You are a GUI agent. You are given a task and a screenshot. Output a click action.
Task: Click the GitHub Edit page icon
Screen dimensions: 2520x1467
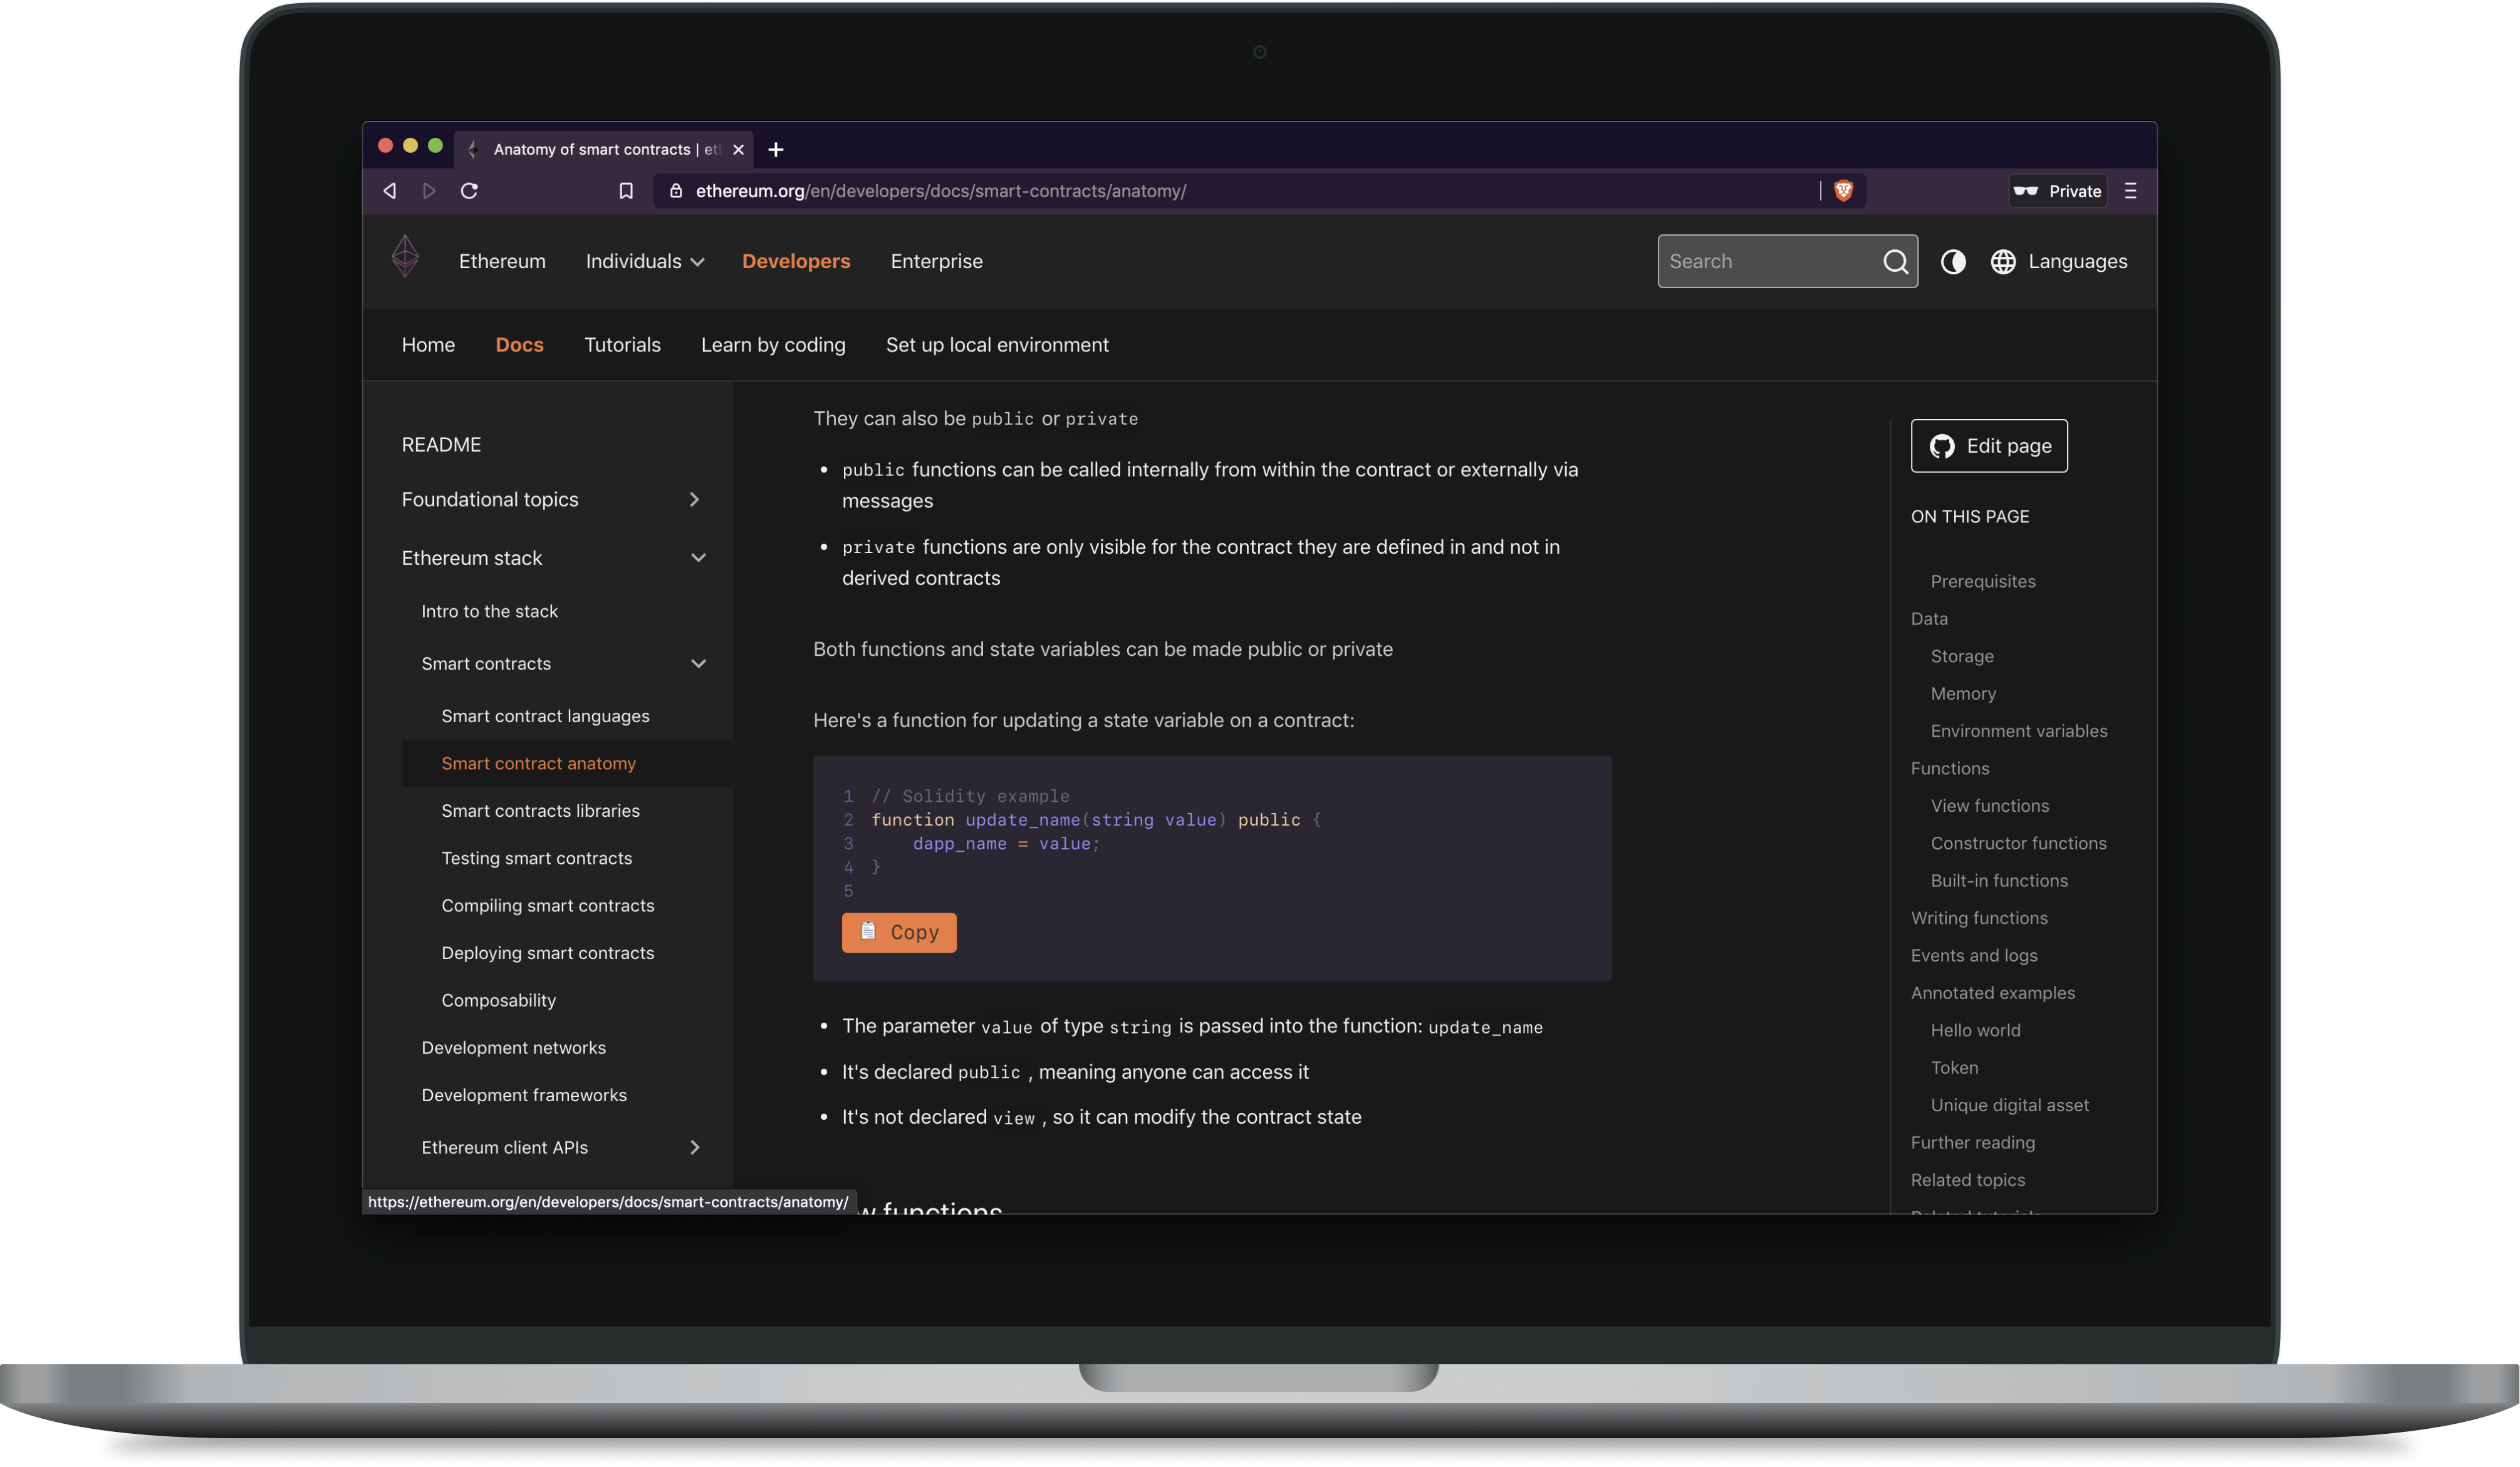pos(1944,445)
